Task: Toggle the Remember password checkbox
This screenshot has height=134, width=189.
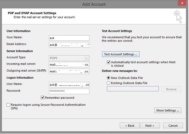Action: (x=43, y=98)
